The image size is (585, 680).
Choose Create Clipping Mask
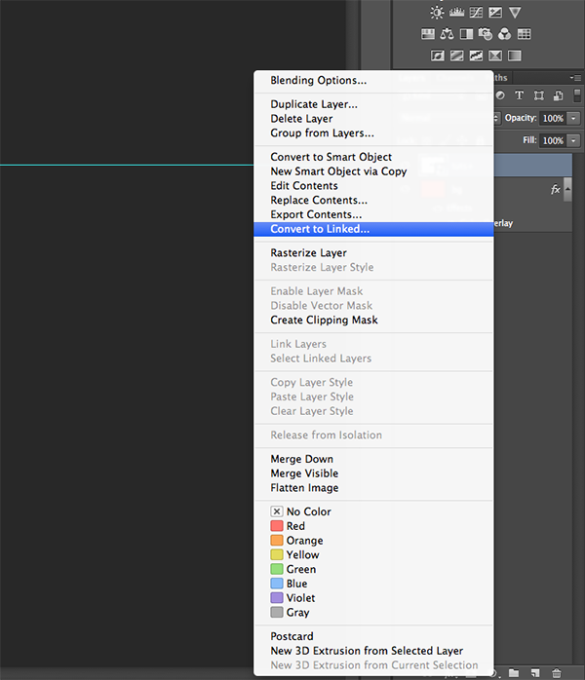click(324, 321)
